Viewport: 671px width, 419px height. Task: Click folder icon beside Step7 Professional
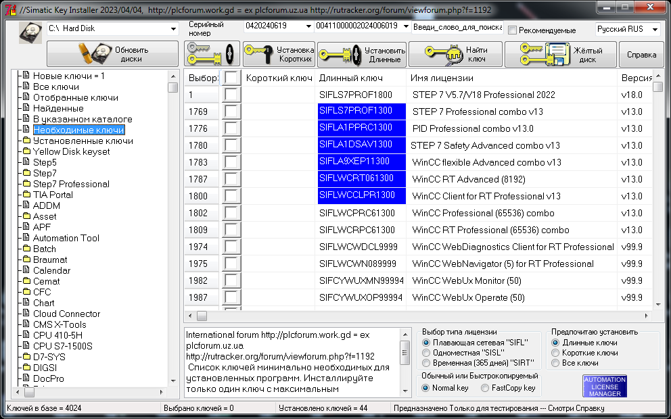point(26,183)
